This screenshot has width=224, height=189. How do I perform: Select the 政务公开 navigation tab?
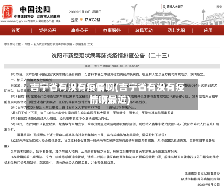click(x=80, y=31)
